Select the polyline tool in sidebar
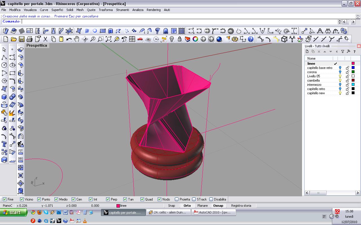Screen dimensions: 361x225 pyautogui.click(x=4, y=57)
